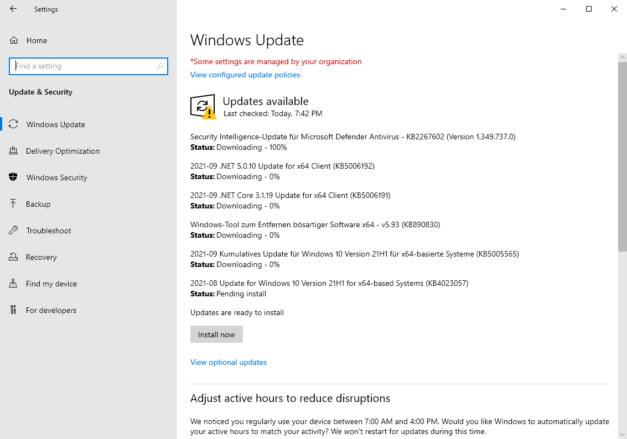Screen dimensions: 627x439
Task: Click the Backup arrow icon
Action: pyautogui.click(x=13, y=203)
